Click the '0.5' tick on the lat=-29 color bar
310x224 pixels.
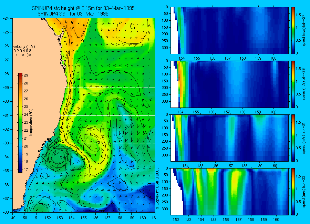pos(298,94)
